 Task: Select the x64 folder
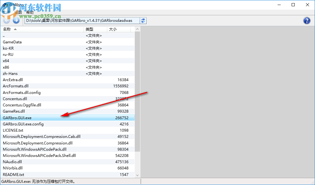point(67,61)
